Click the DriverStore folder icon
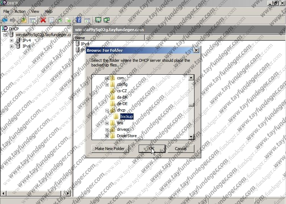The image size is (286, 204). tap(113, 136)
